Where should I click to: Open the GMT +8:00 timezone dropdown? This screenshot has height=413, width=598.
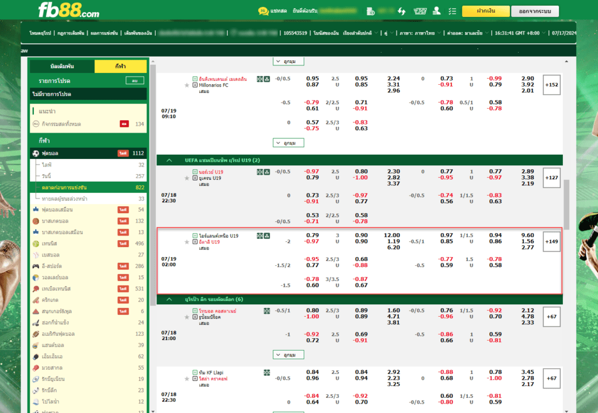(520, 33)
